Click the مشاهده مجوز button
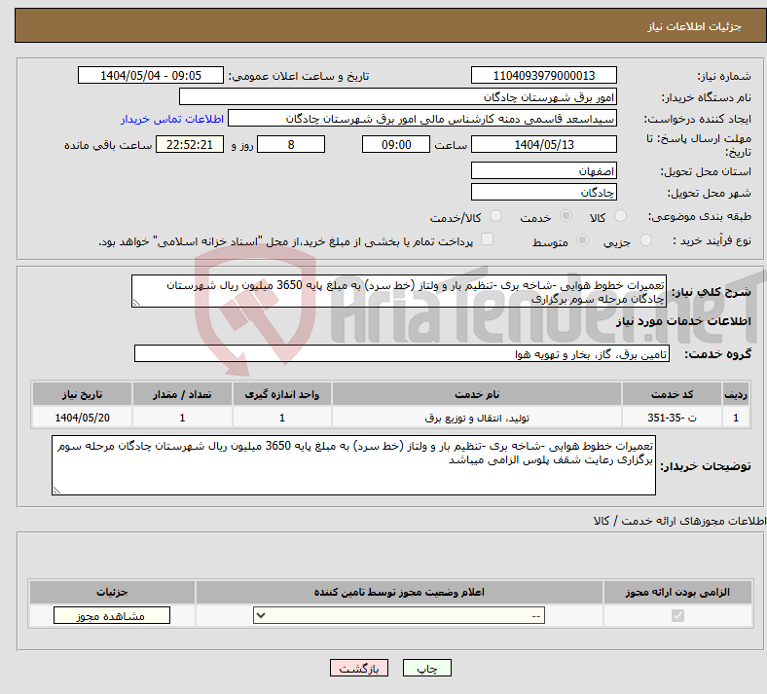Viewport: 767px width, 694px height. point(112,615)
